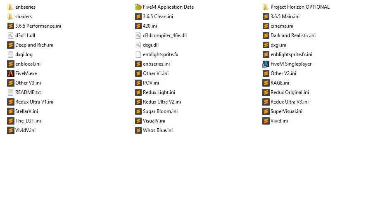This screenshot has width=385, height=198.
Task: Select the enbseries folder icon
Action: click(x=10, y=7)
